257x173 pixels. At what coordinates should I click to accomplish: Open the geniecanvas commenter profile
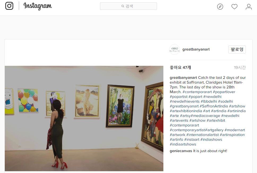[x=181, y=151]
